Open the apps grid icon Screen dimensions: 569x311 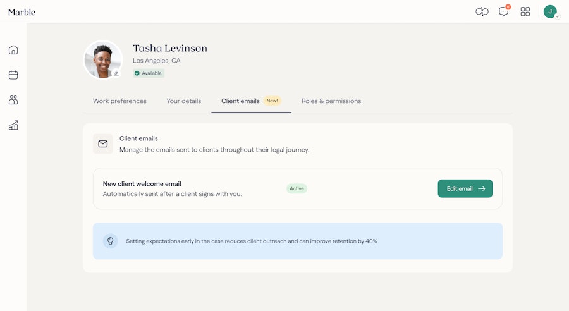(x=525, y=11)
